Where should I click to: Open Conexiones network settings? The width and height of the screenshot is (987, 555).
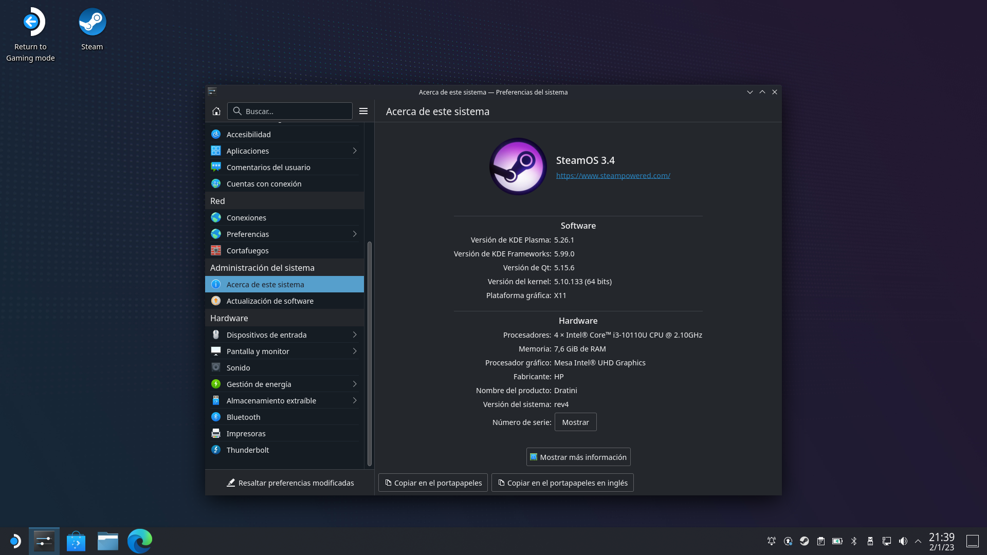coord(246,217)
